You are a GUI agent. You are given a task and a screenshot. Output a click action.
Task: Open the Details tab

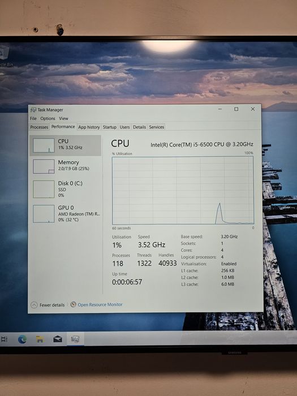tap(139, 127)
